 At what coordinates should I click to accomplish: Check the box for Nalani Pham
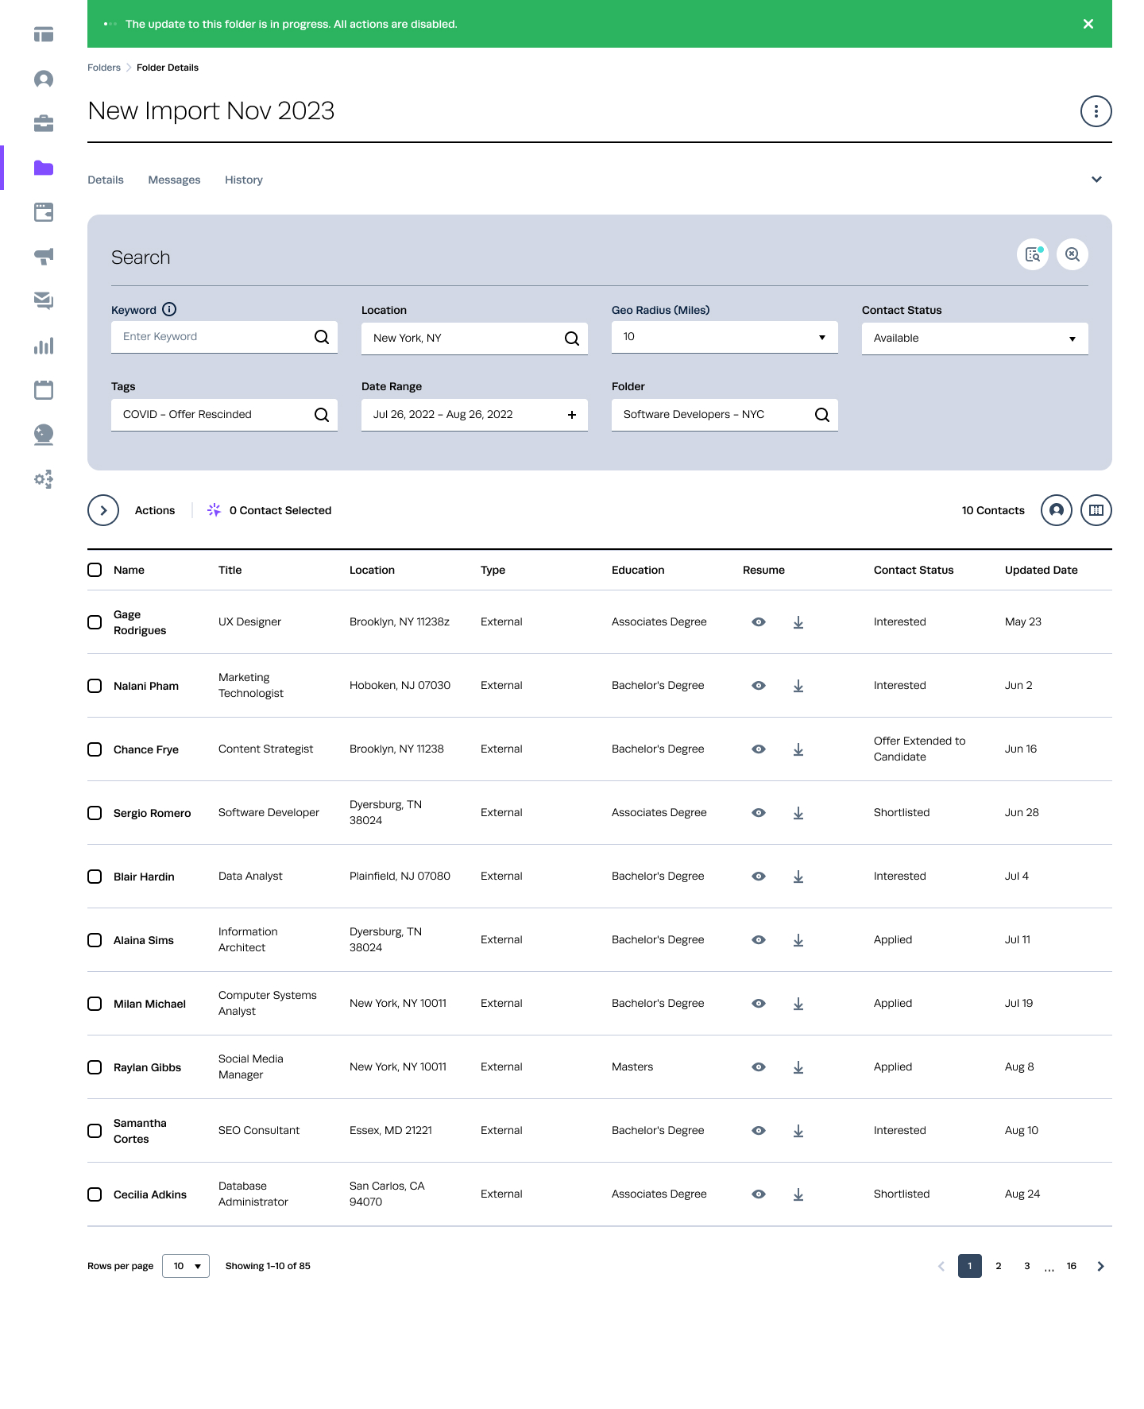point(95,686)
